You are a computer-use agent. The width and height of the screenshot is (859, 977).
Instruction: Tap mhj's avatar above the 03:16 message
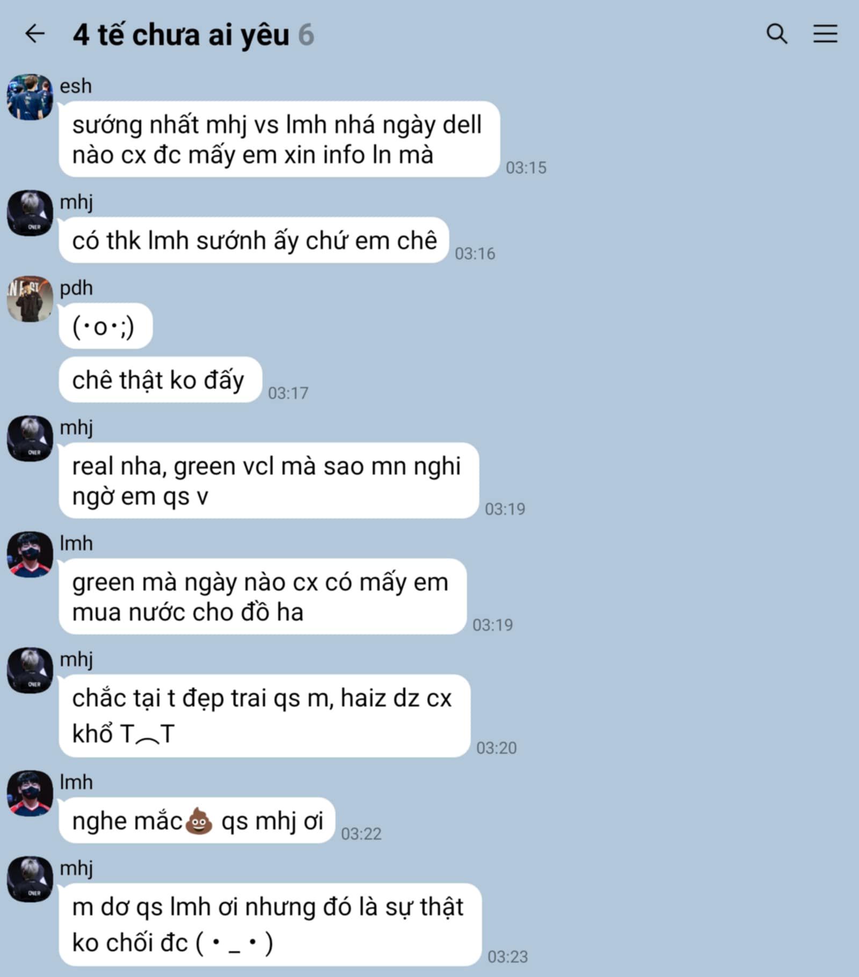30,213
